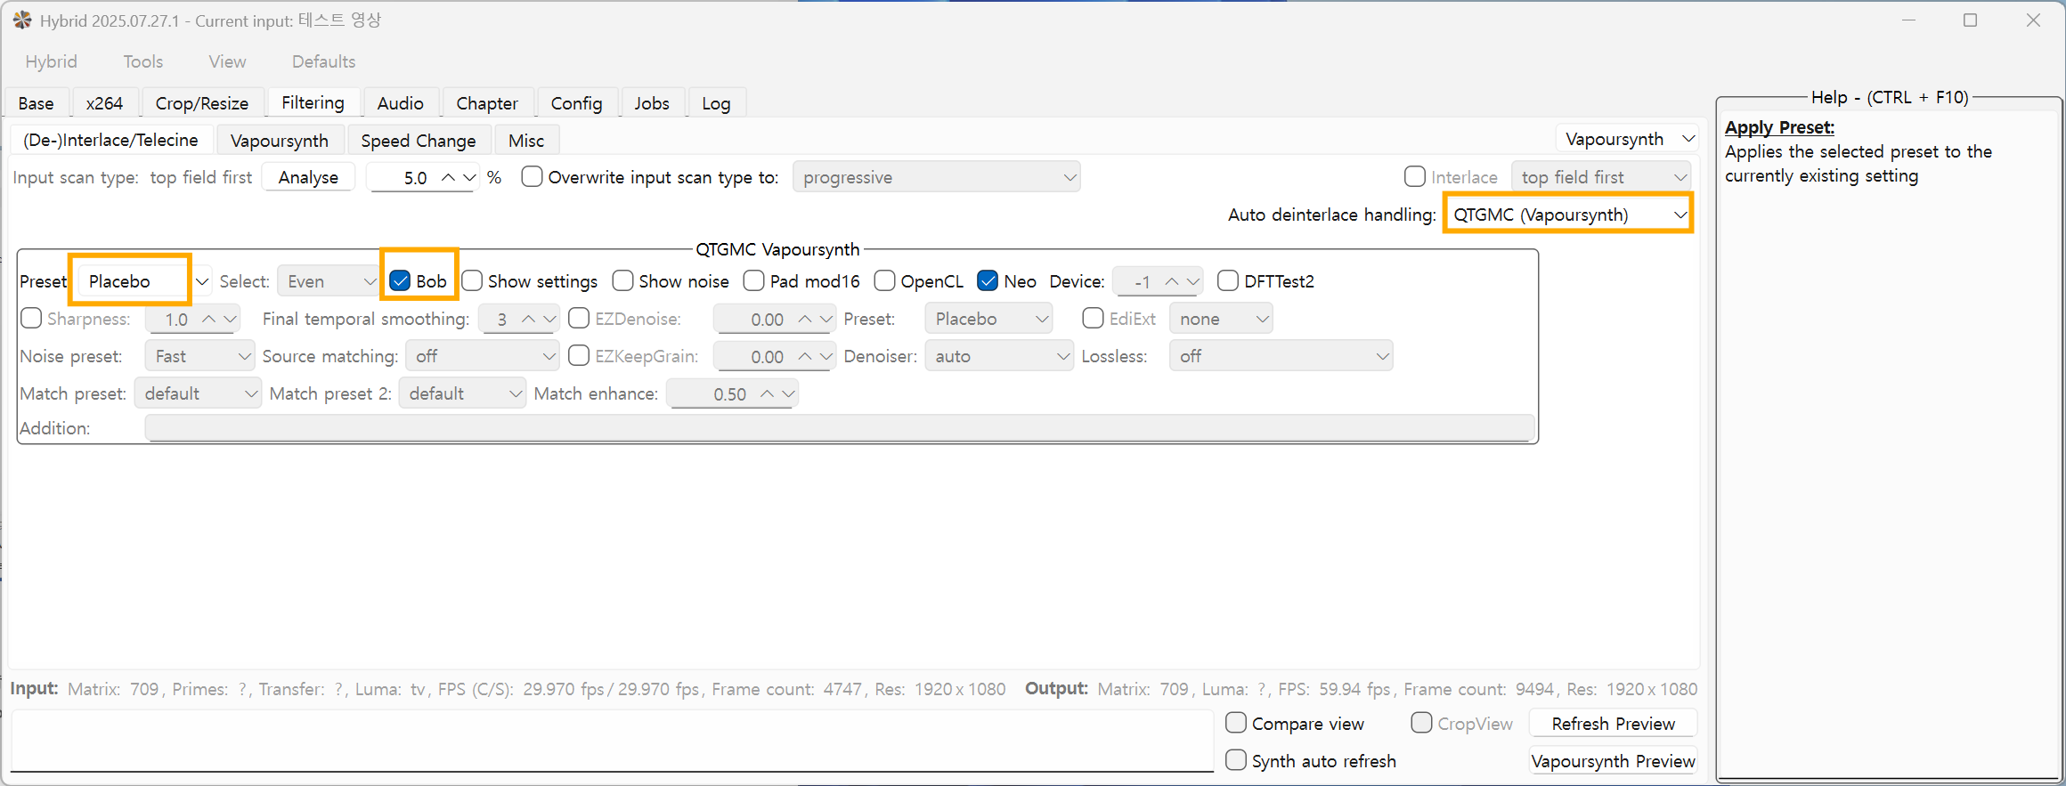
Task: Switch to the Crop/Resize tab
Action: point(202,103)
